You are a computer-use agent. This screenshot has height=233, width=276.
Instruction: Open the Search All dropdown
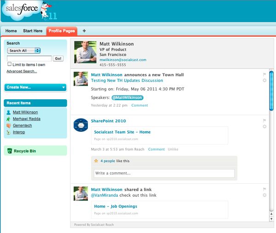pos(24,51)
